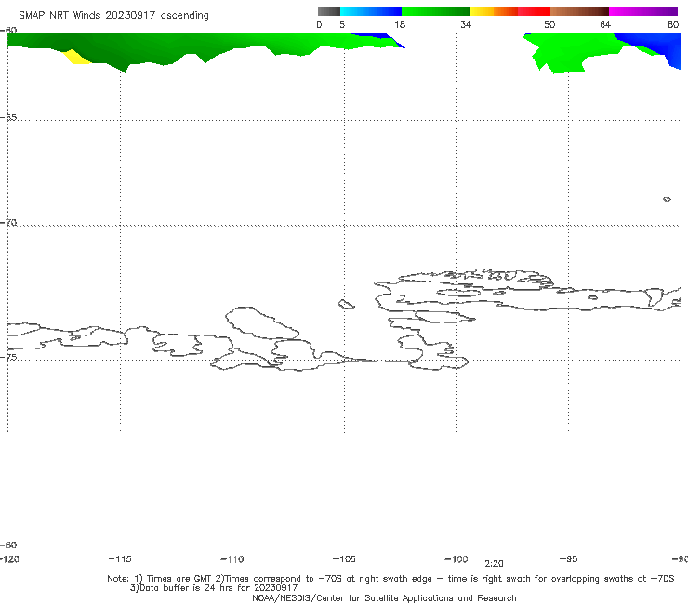
Task: Select the gray segment of the color bar
Action: [x=329, y=11]
